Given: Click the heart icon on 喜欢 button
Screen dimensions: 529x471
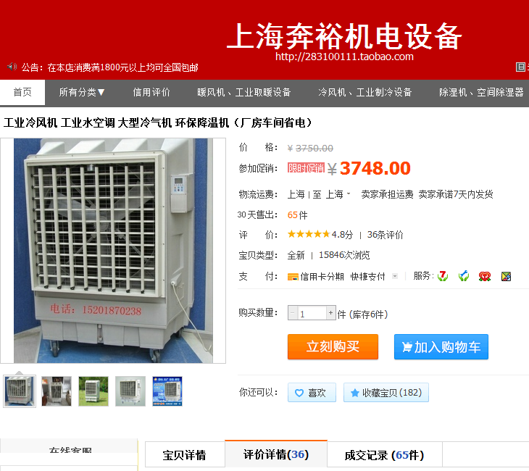Looking at the screenshot, I should (299, 393).
